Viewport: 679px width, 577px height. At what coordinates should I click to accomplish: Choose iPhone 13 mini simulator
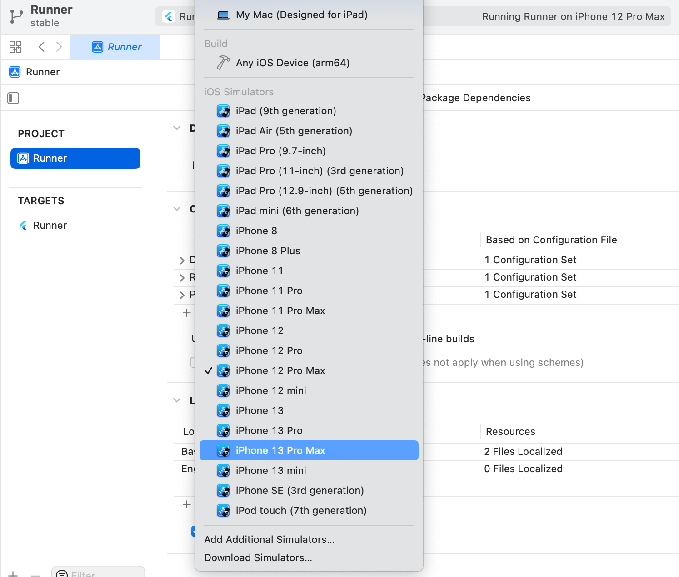(309, 470)
